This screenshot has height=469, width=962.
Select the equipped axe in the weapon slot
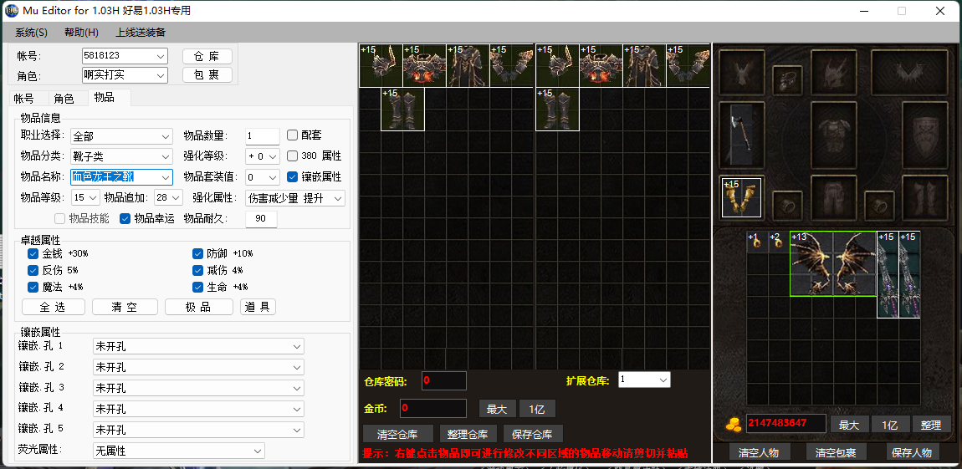click(x=742, y=134)
